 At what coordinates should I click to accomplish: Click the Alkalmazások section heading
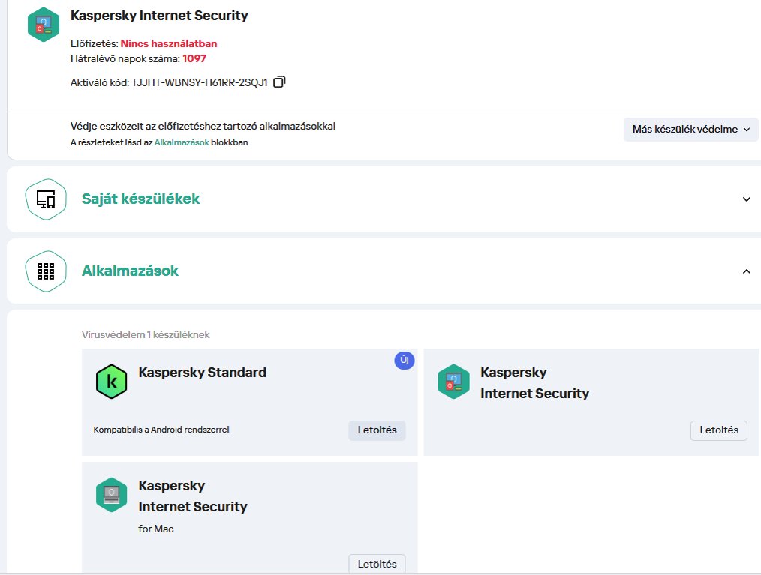coord(130,271)
